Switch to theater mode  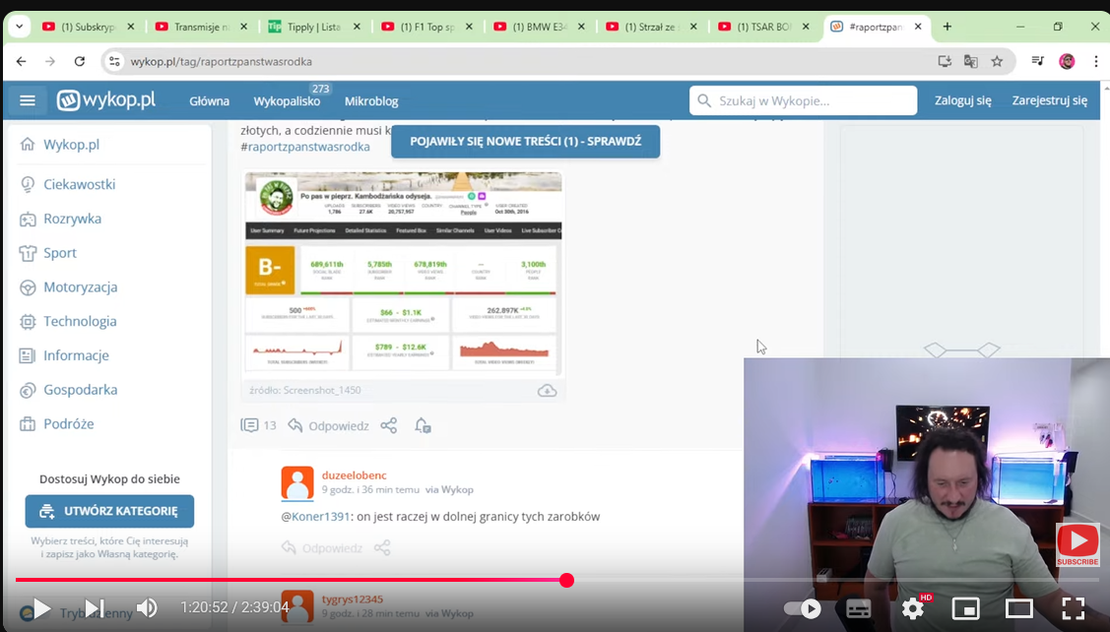(1018, 608)
